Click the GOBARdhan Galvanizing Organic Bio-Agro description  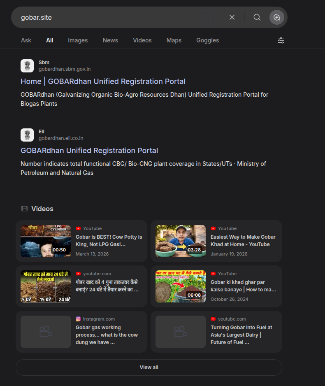click(x=144, y=99)
